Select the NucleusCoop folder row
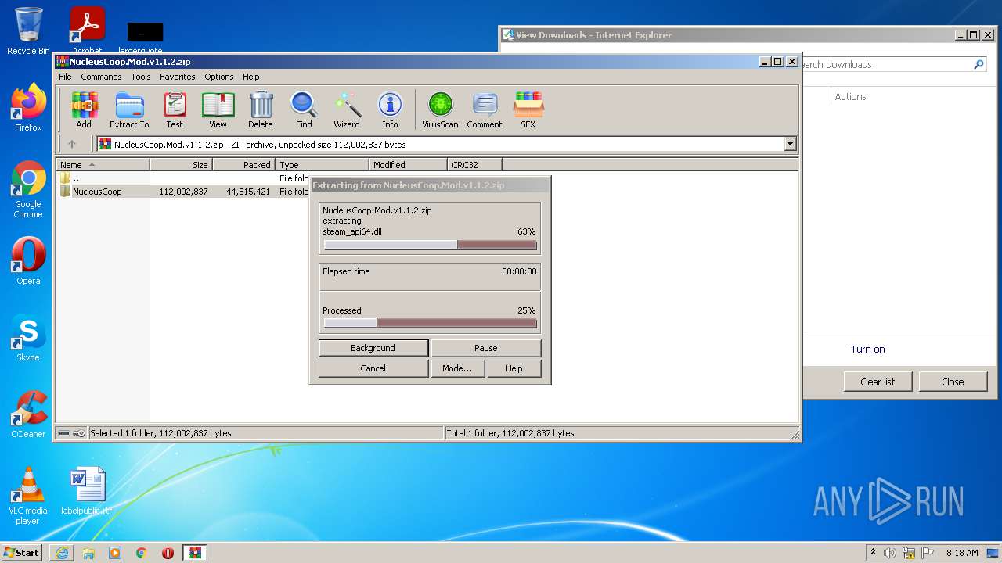Image resolution: width=1002 pixels, height=563 pixels. [x=184, y=192]
